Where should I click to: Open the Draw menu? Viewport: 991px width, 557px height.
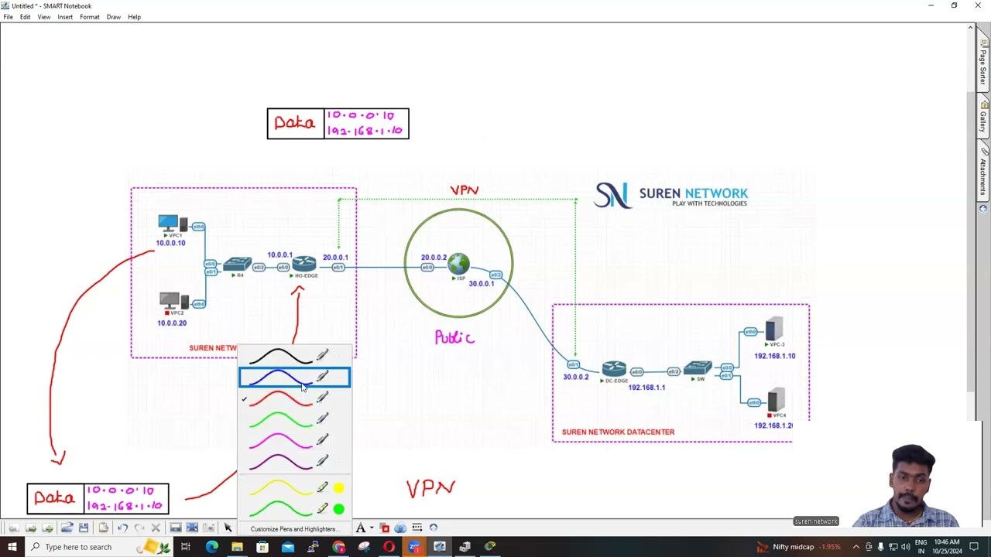[114, 17]
